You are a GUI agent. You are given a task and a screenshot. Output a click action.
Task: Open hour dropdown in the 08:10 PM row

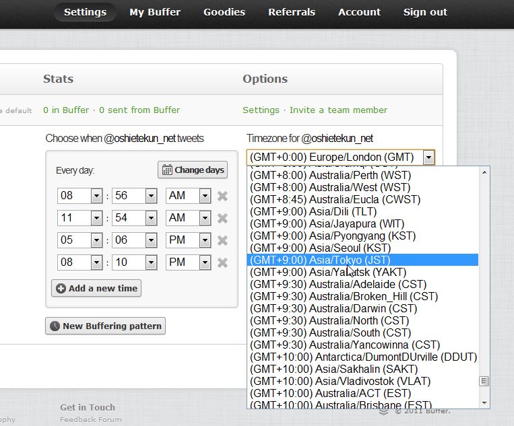click(x=80, y=262)
